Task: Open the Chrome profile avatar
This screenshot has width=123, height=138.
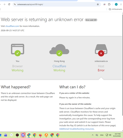Action: pyautogui.click(x=116, y=4)
